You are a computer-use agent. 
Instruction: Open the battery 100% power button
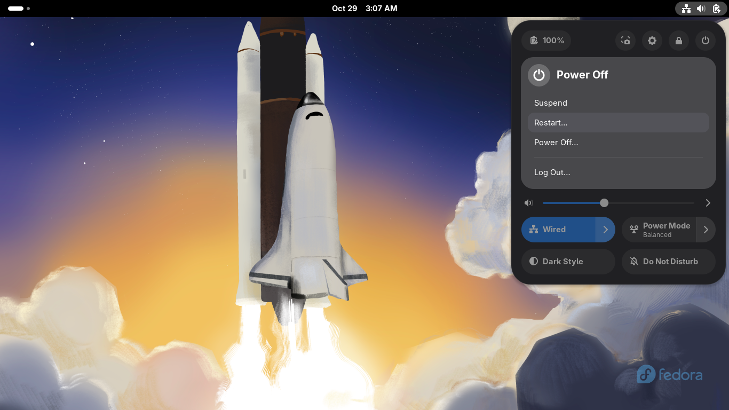(x=546, y=41)
